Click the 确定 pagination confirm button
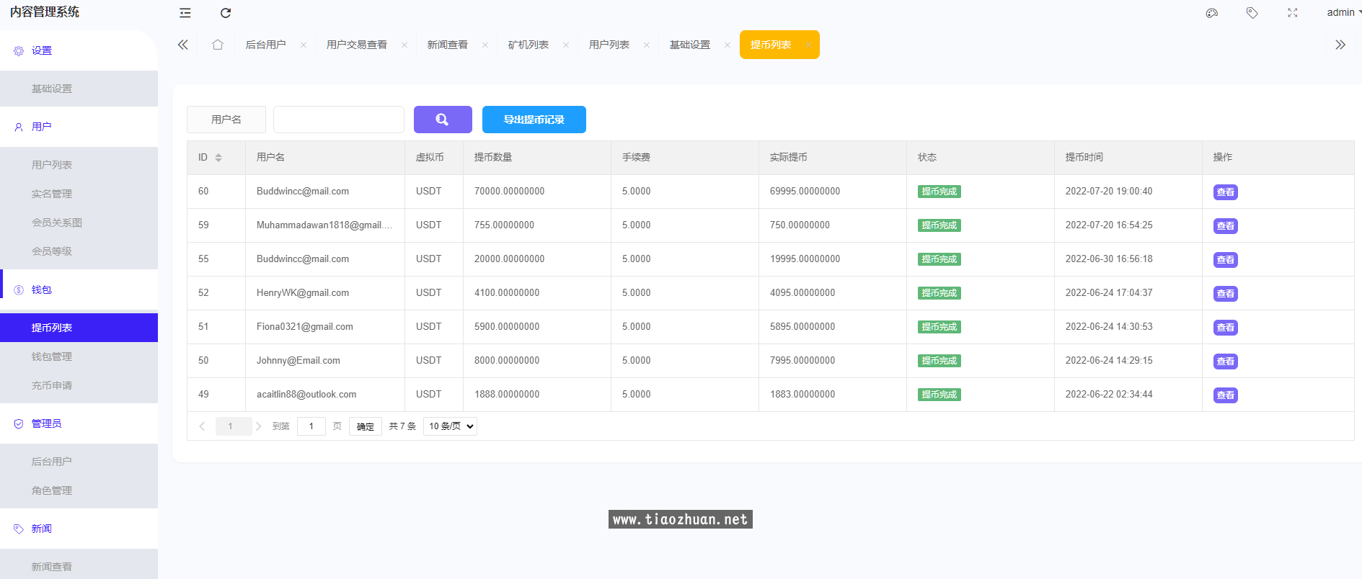This screenshot has width=1362, height=579. [x=366, y=426]
